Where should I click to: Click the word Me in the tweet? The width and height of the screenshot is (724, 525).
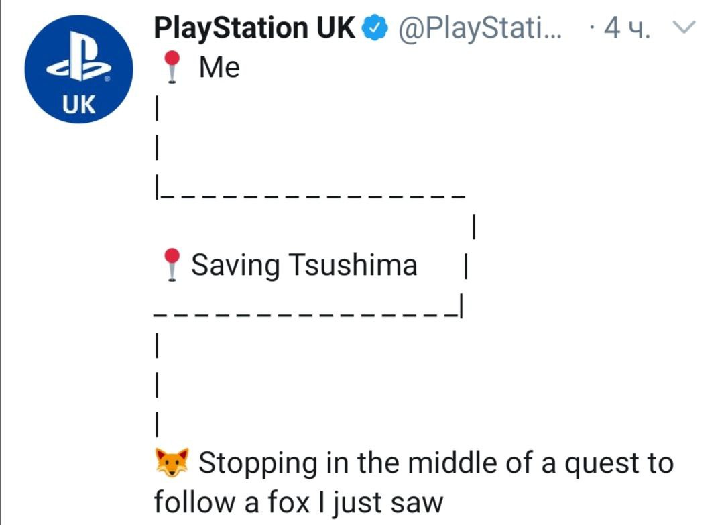click(x=219, y=68)
